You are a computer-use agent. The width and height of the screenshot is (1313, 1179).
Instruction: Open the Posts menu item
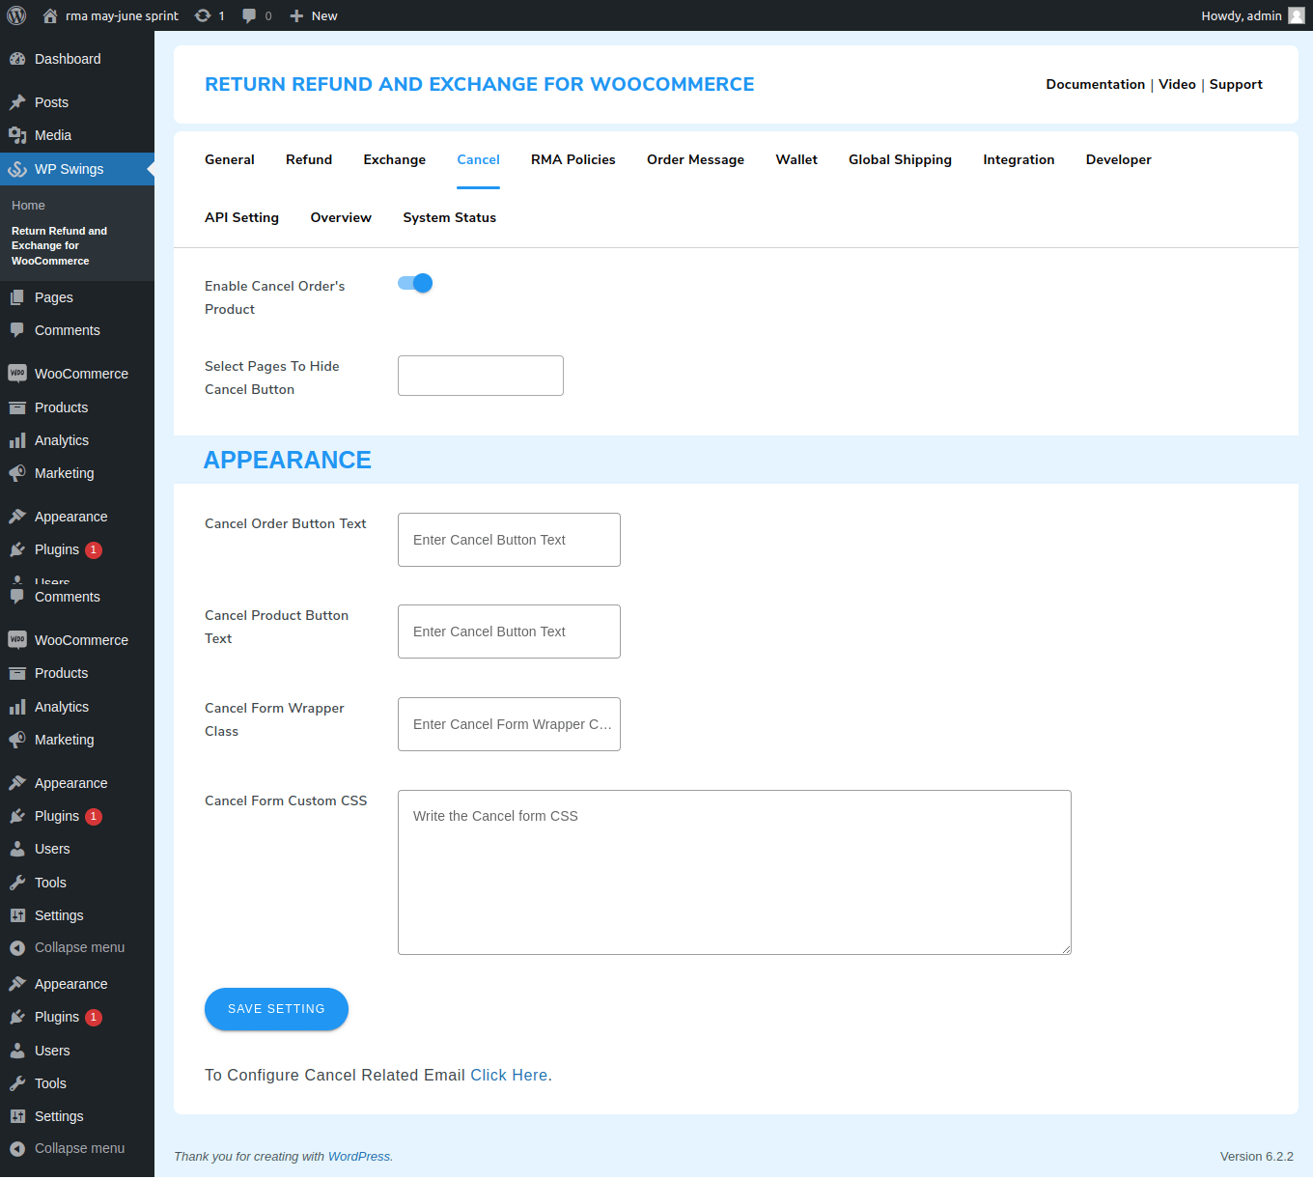[77, 102]
